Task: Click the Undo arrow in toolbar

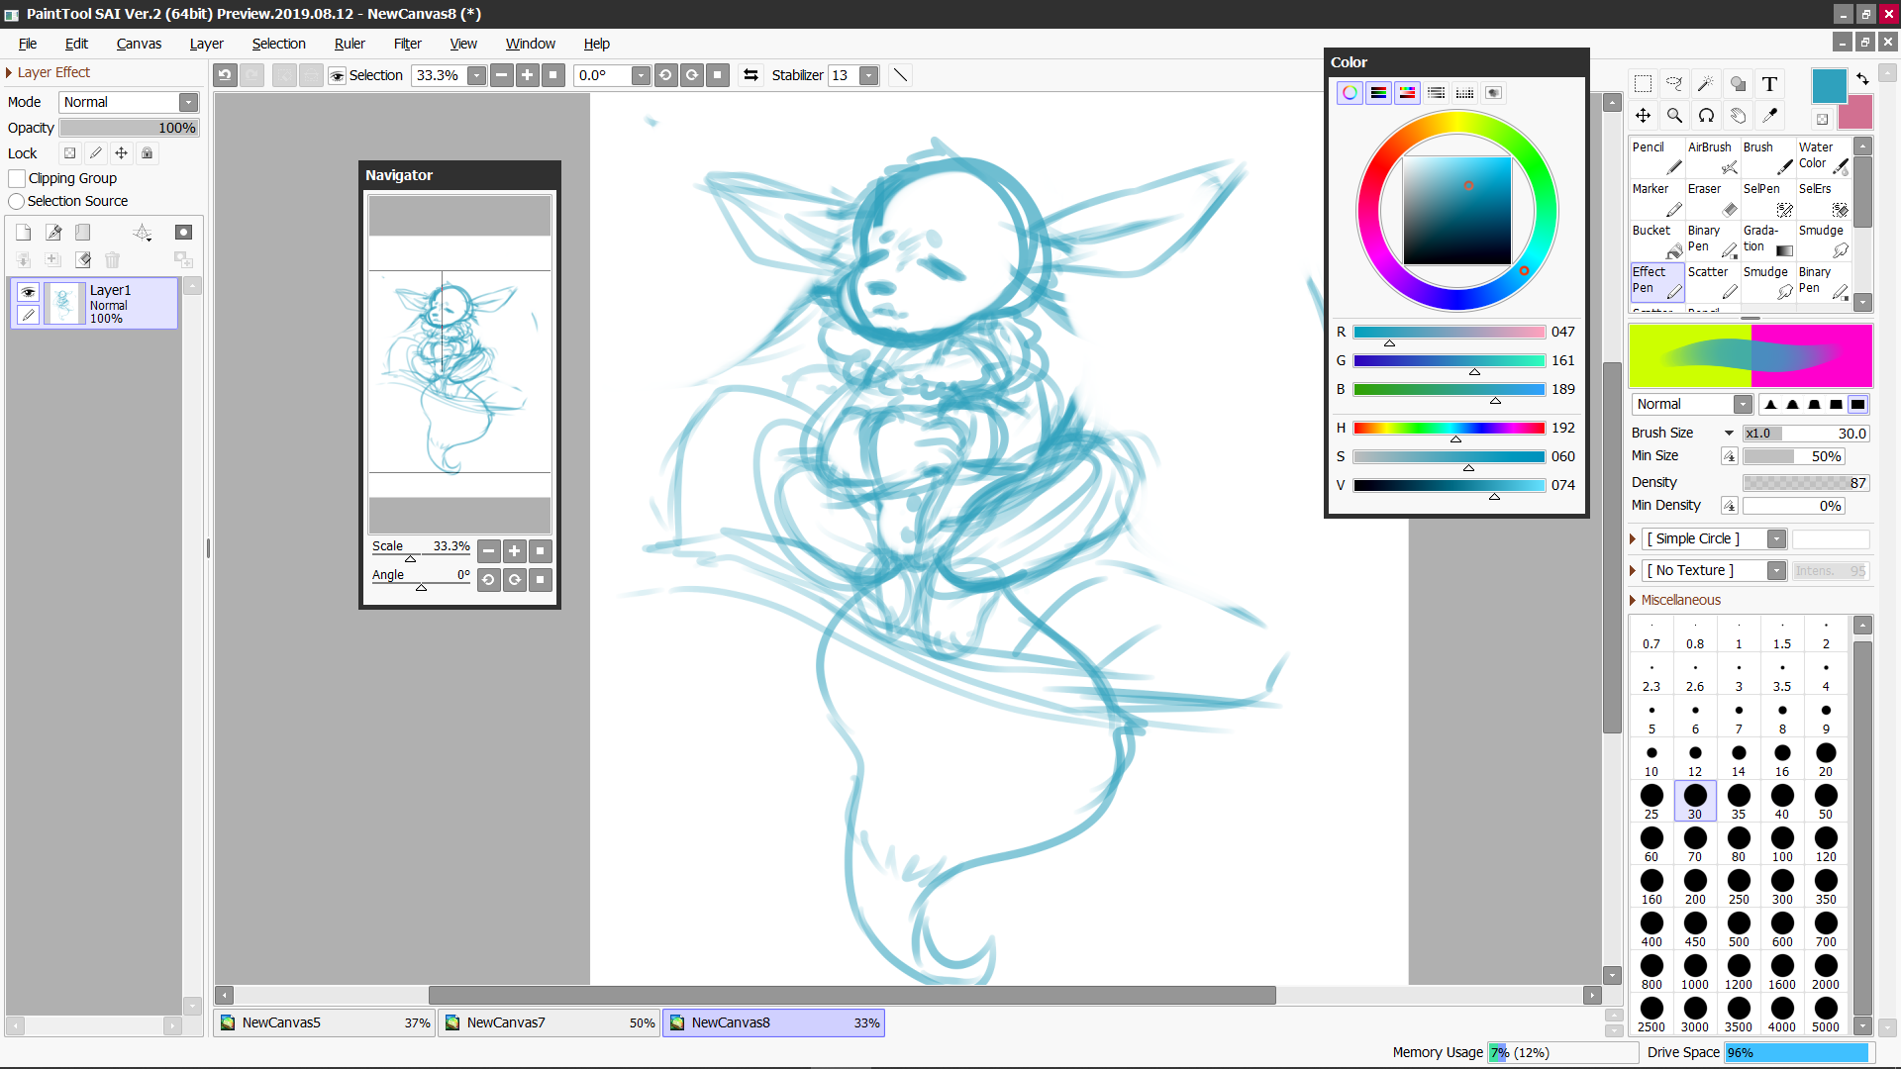Action: 226,75
